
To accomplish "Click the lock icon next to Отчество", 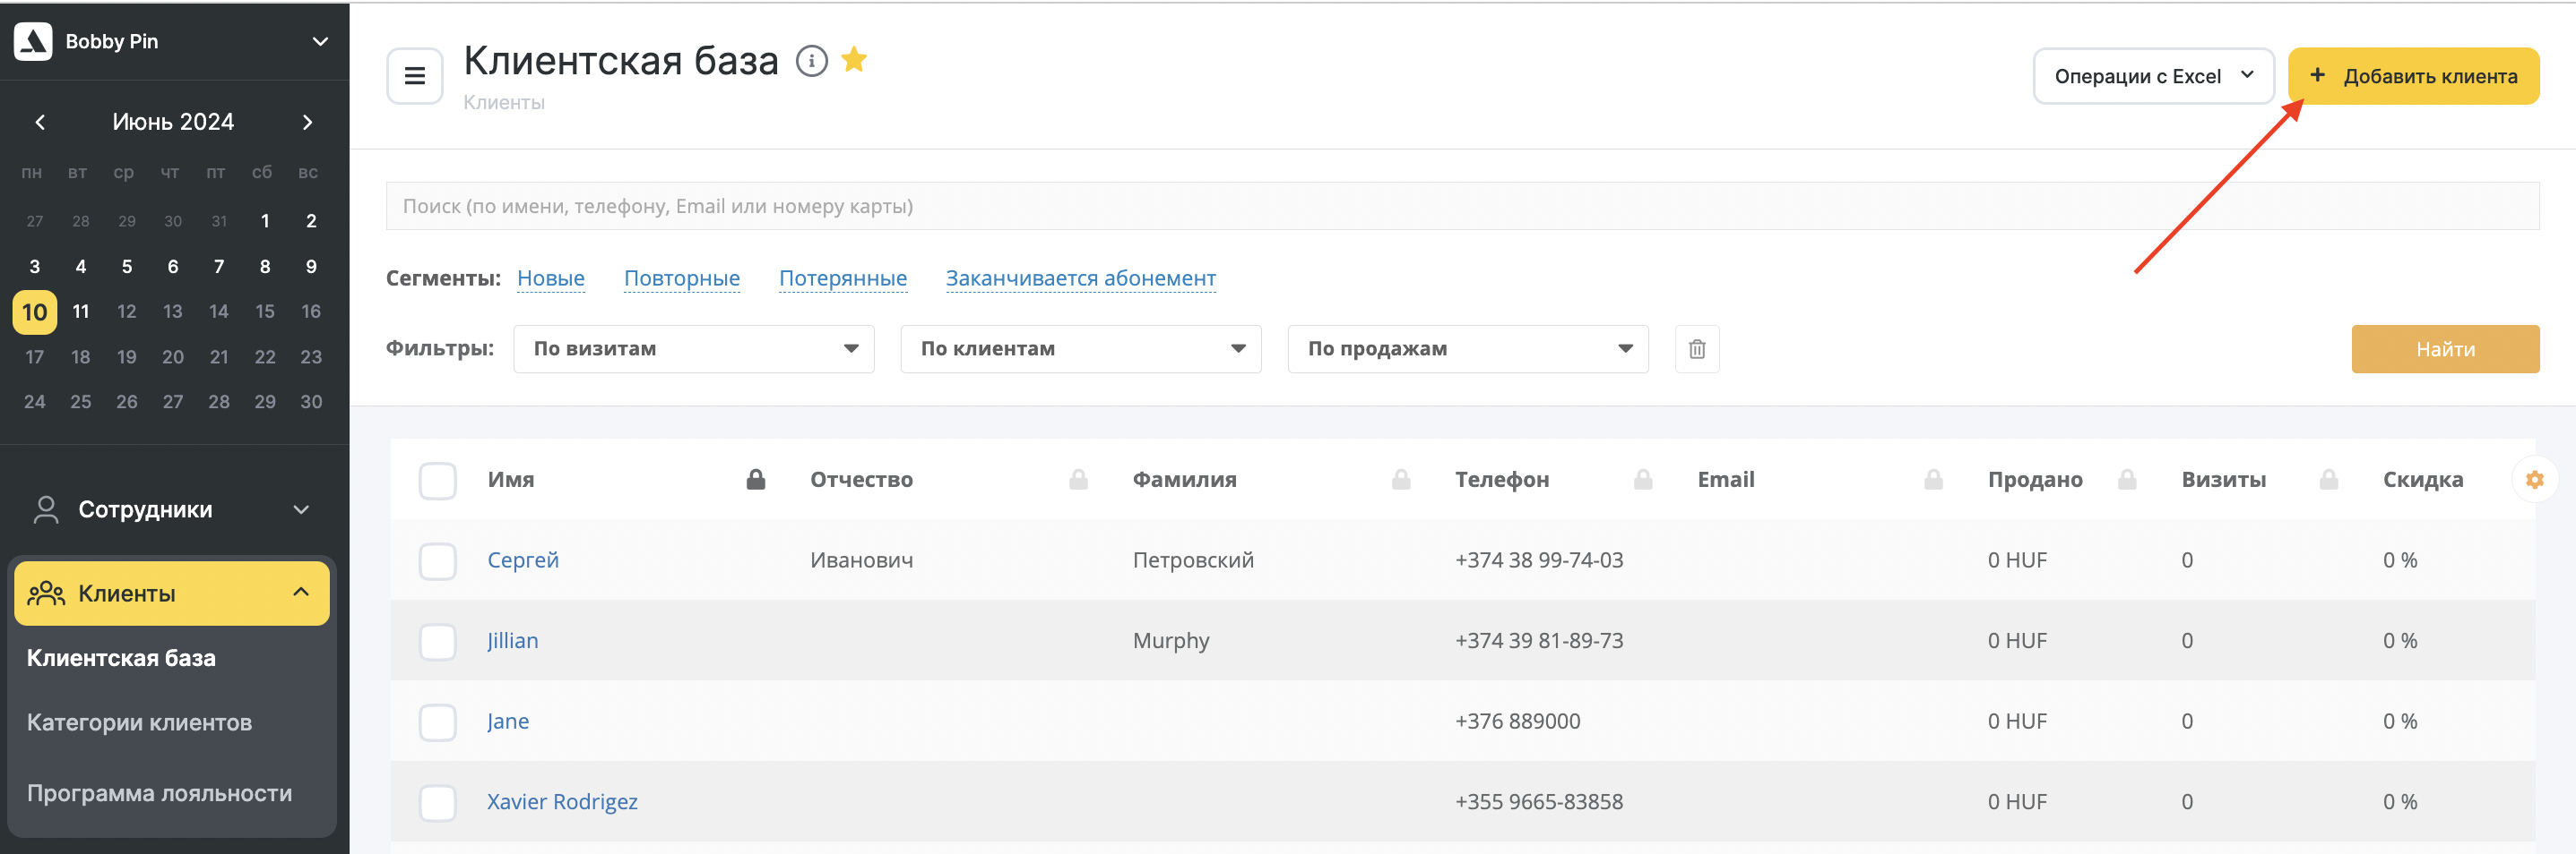I will tap(1078, 480).
